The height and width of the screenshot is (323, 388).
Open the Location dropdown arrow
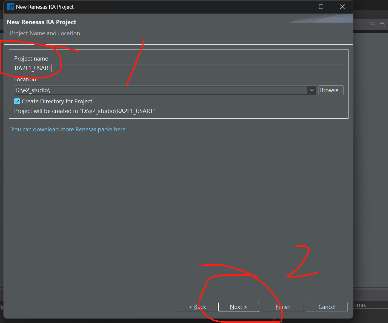pos(312,90)
